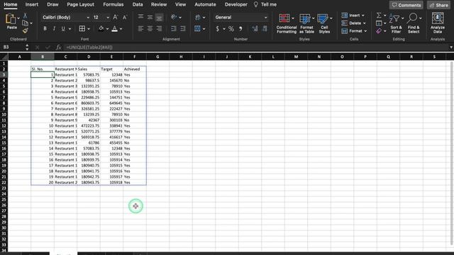Increase indent
The width and height of the screenshot is (454, 255).
point(183,28)
